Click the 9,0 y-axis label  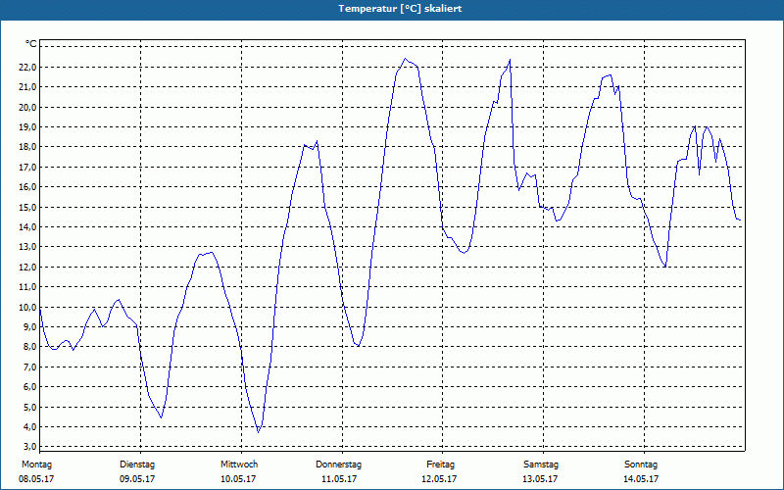tap(30, 327)
